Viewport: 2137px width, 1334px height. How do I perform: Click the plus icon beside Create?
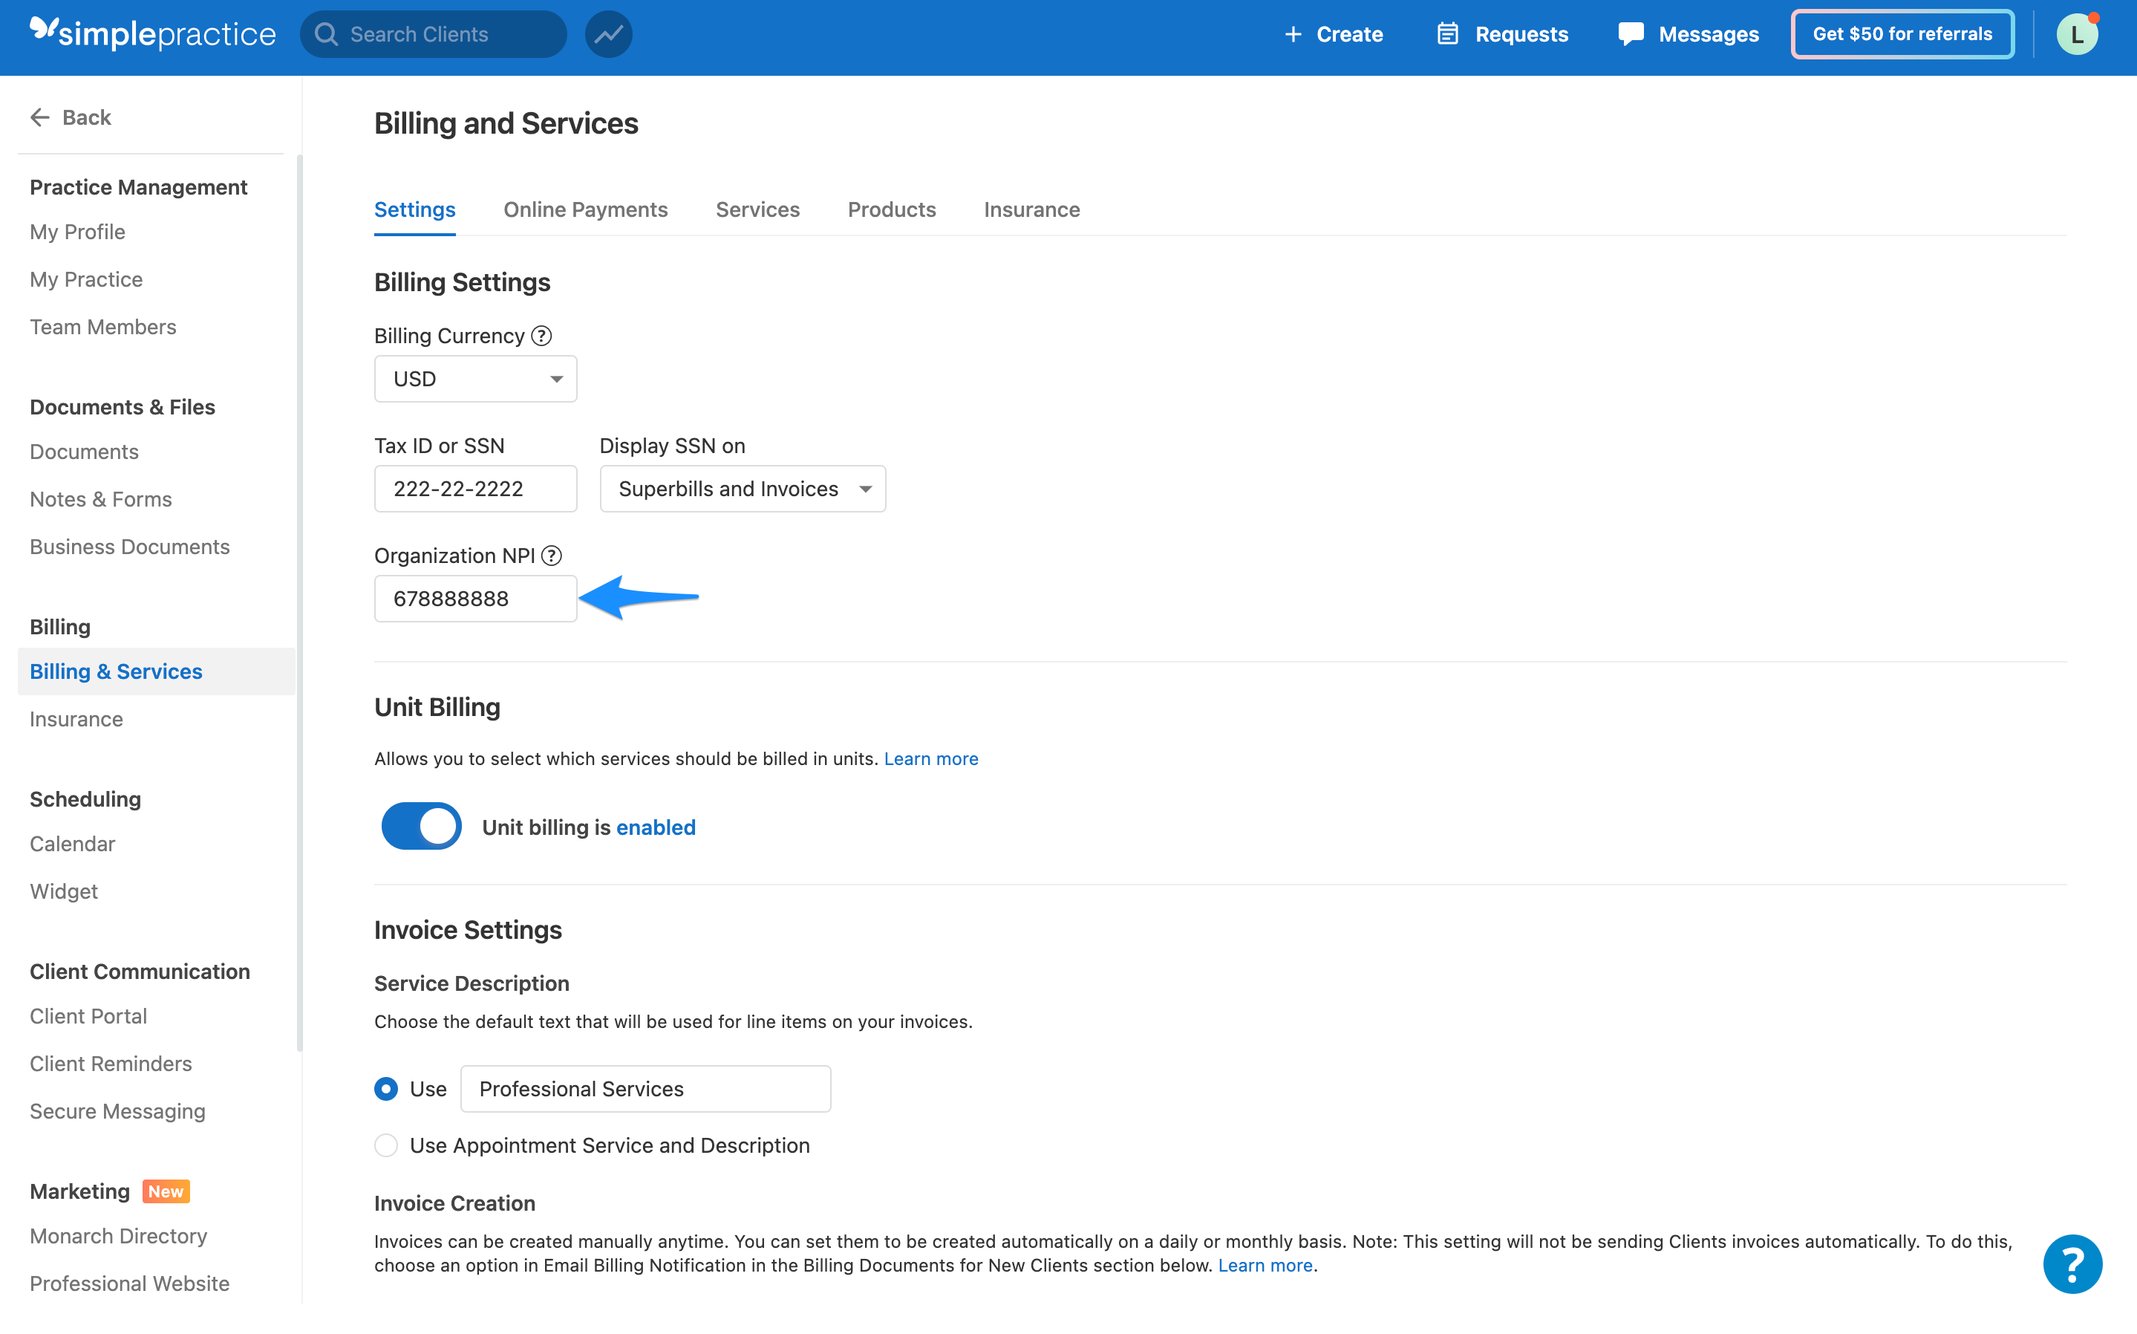1293,33
